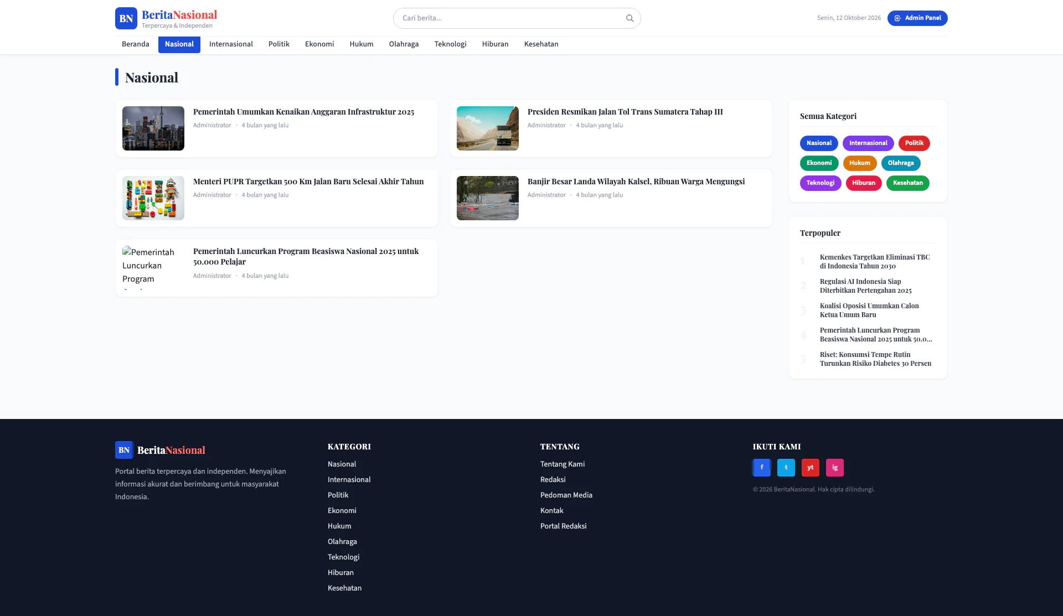Open Hiburan in the navigation bar
This screenshot has height=616, width=1063.
coord(496,44)
